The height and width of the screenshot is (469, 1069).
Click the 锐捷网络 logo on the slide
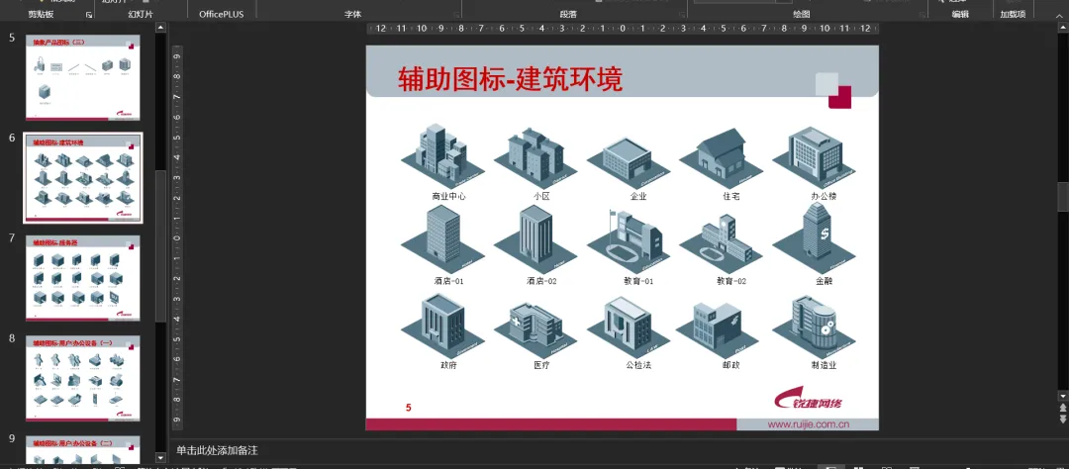pyautogui.click(x=809, y=400)
